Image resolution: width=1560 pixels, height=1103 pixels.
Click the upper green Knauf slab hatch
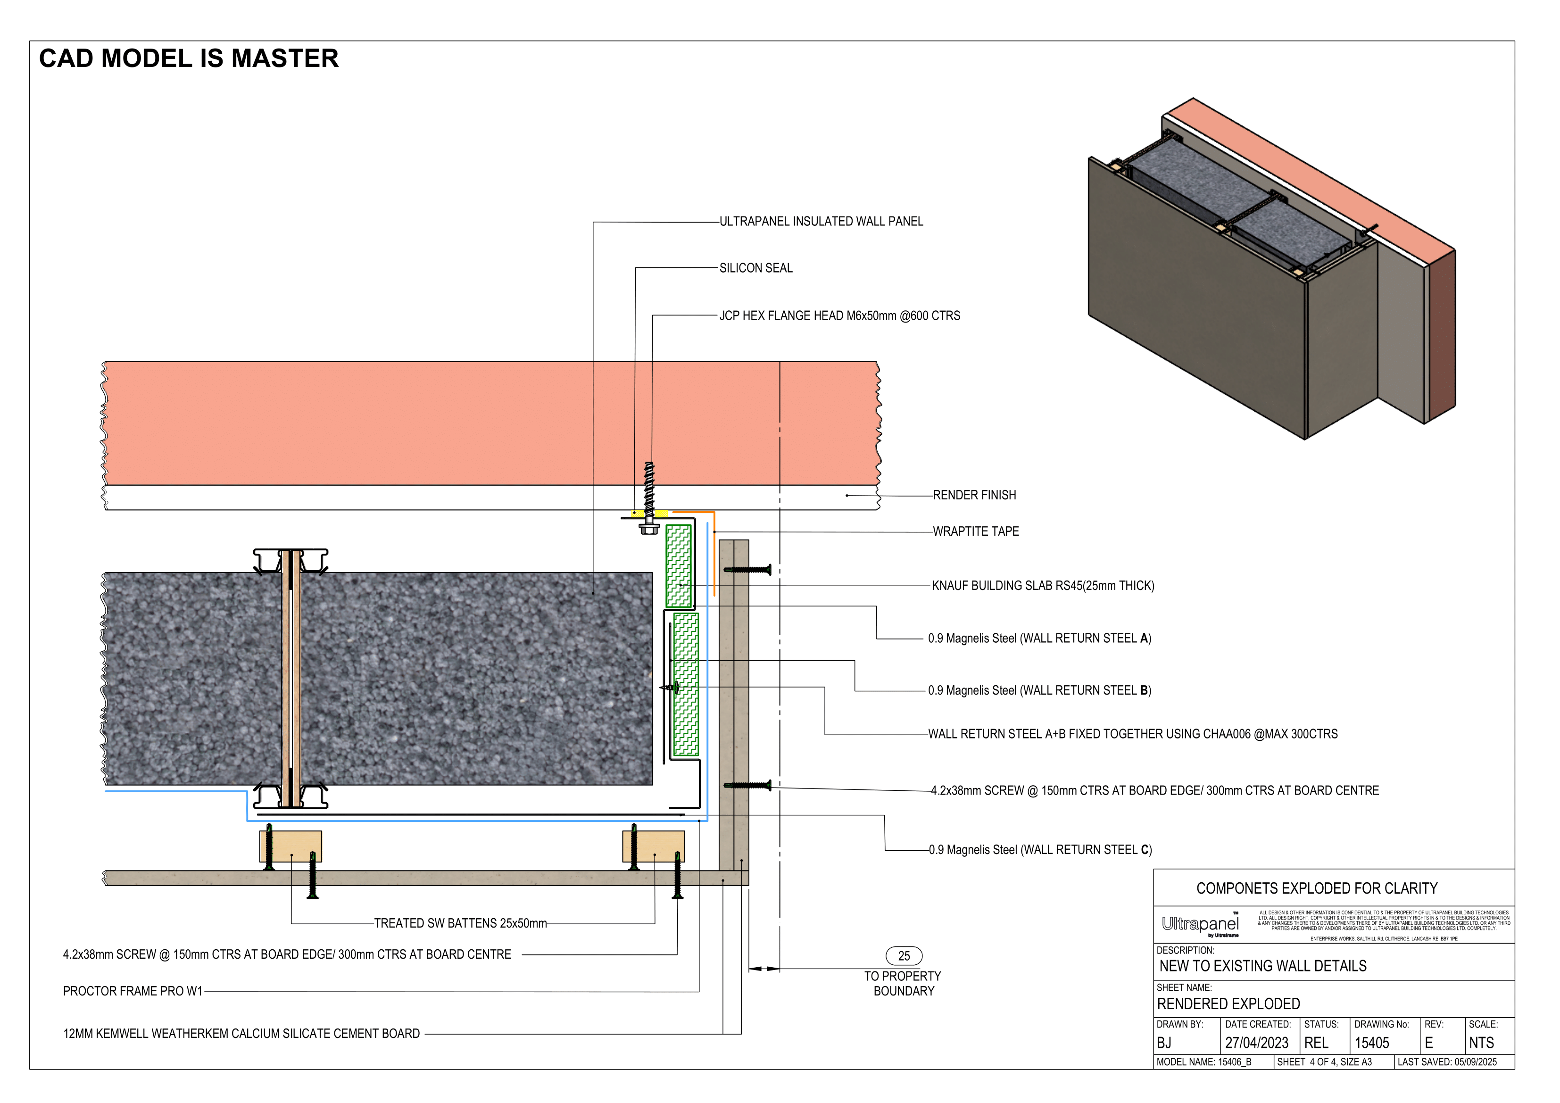[678, 566]
